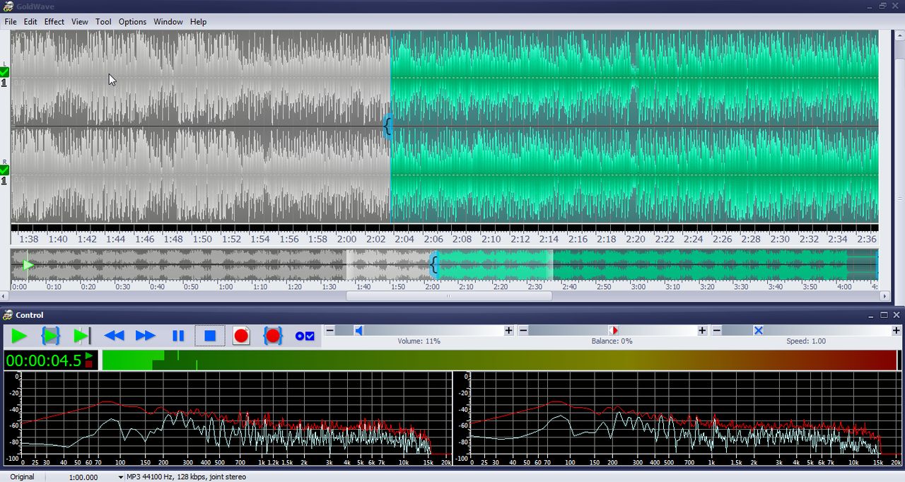The width and height of the screenshot is (905, 482).
Task: Increase volume with the plus button
Action: coord(509,331)
